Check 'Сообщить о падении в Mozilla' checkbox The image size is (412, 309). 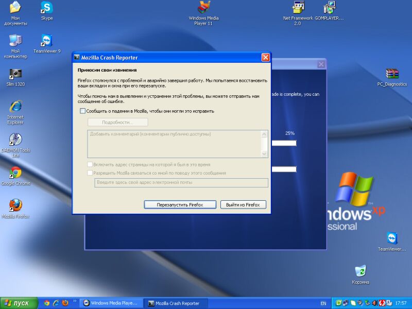pyautogui.click(x=82, y=111)
